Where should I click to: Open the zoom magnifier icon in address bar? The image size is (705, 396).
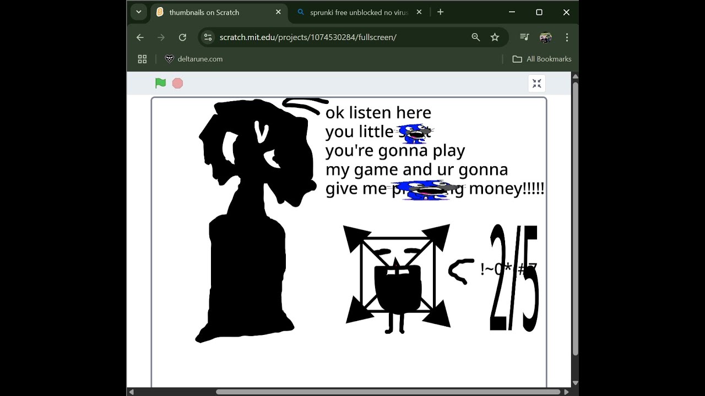click(476, 37)
